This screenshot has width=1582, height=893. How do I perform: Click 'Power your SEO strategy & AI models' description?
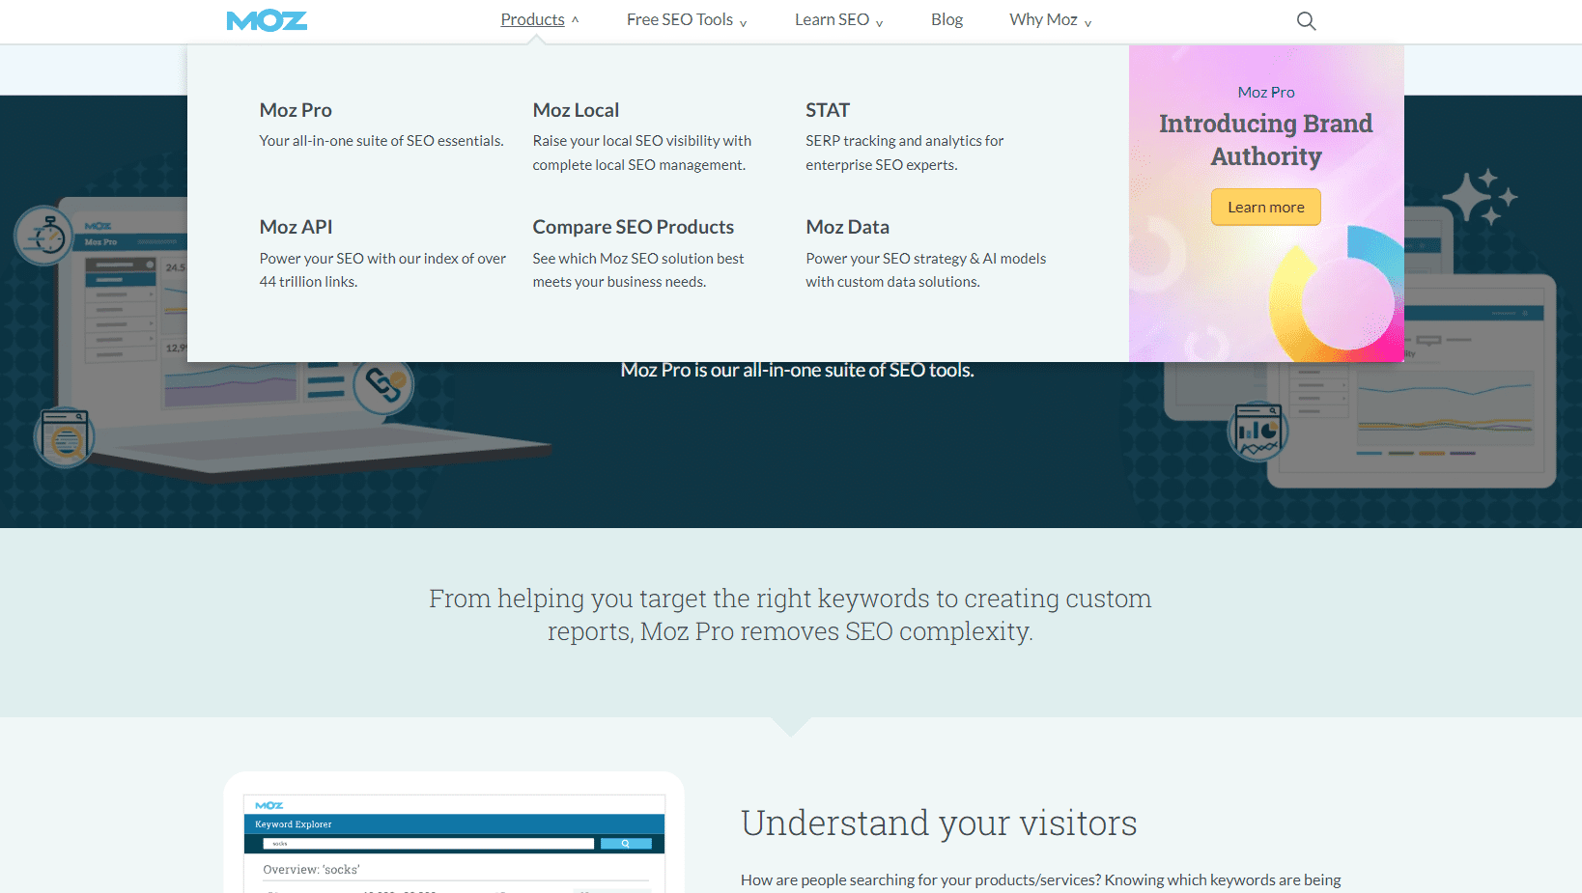[926, 270]
